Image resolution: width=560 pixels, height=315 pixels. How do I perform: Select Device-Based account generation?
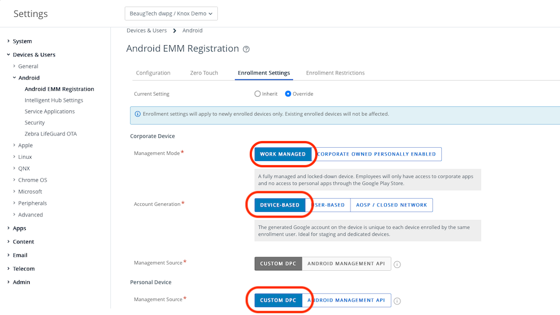click(279, 205)
